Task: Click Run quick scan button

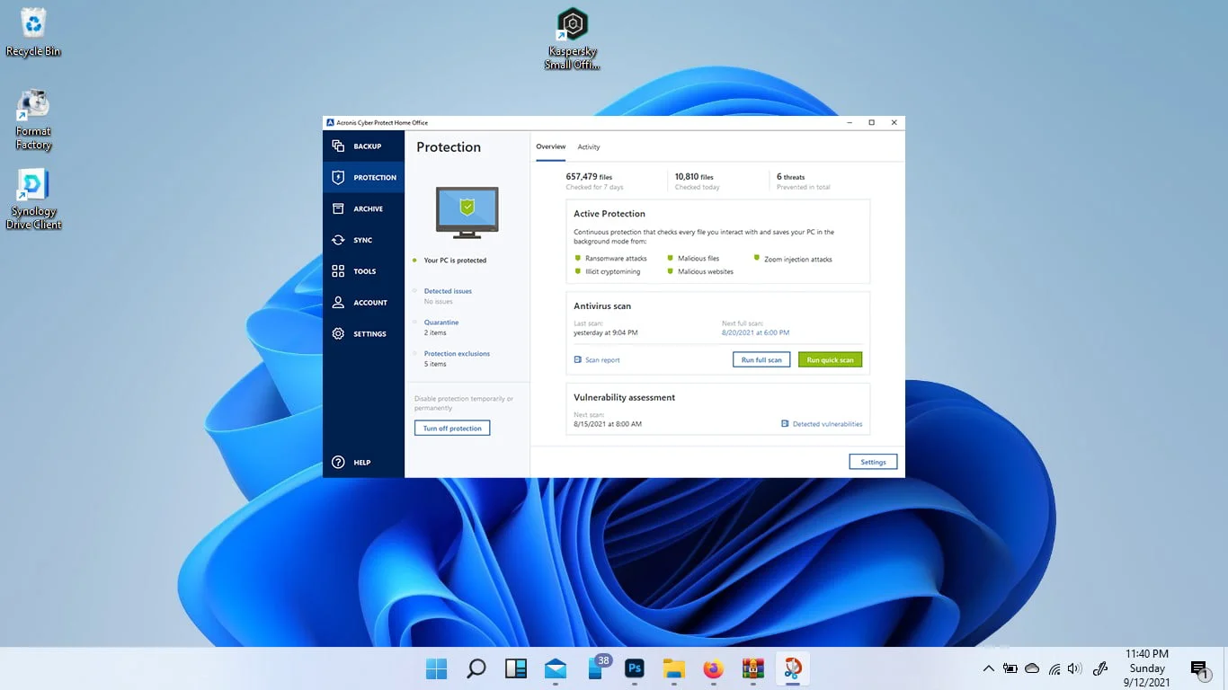Action: click(830, 359)
